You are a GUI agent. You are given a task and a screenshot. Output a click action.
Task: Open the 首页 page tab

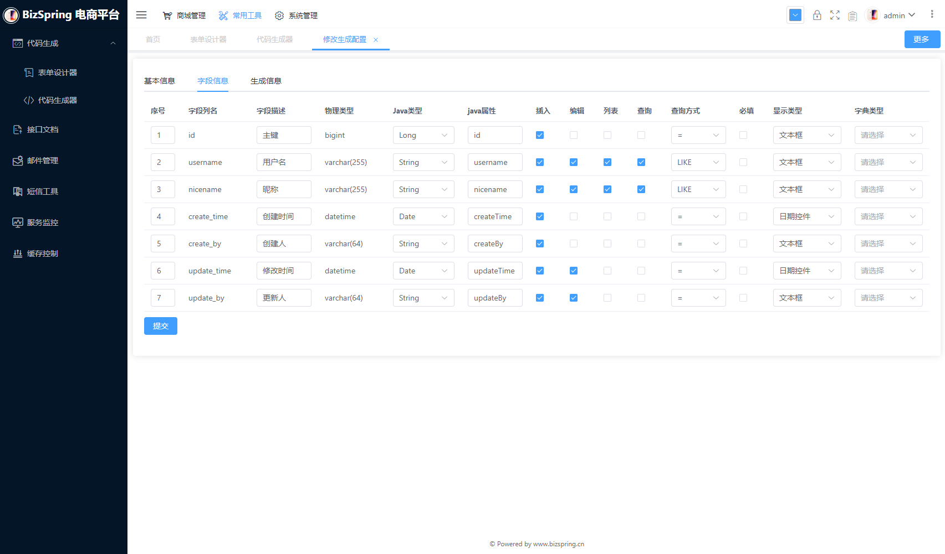pos(153,39)
